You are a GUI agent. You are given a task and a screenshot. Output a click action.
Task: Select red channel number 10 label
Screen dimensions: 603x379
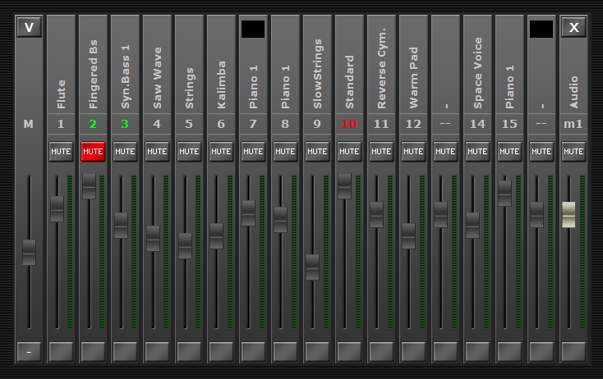pos(349,124)
